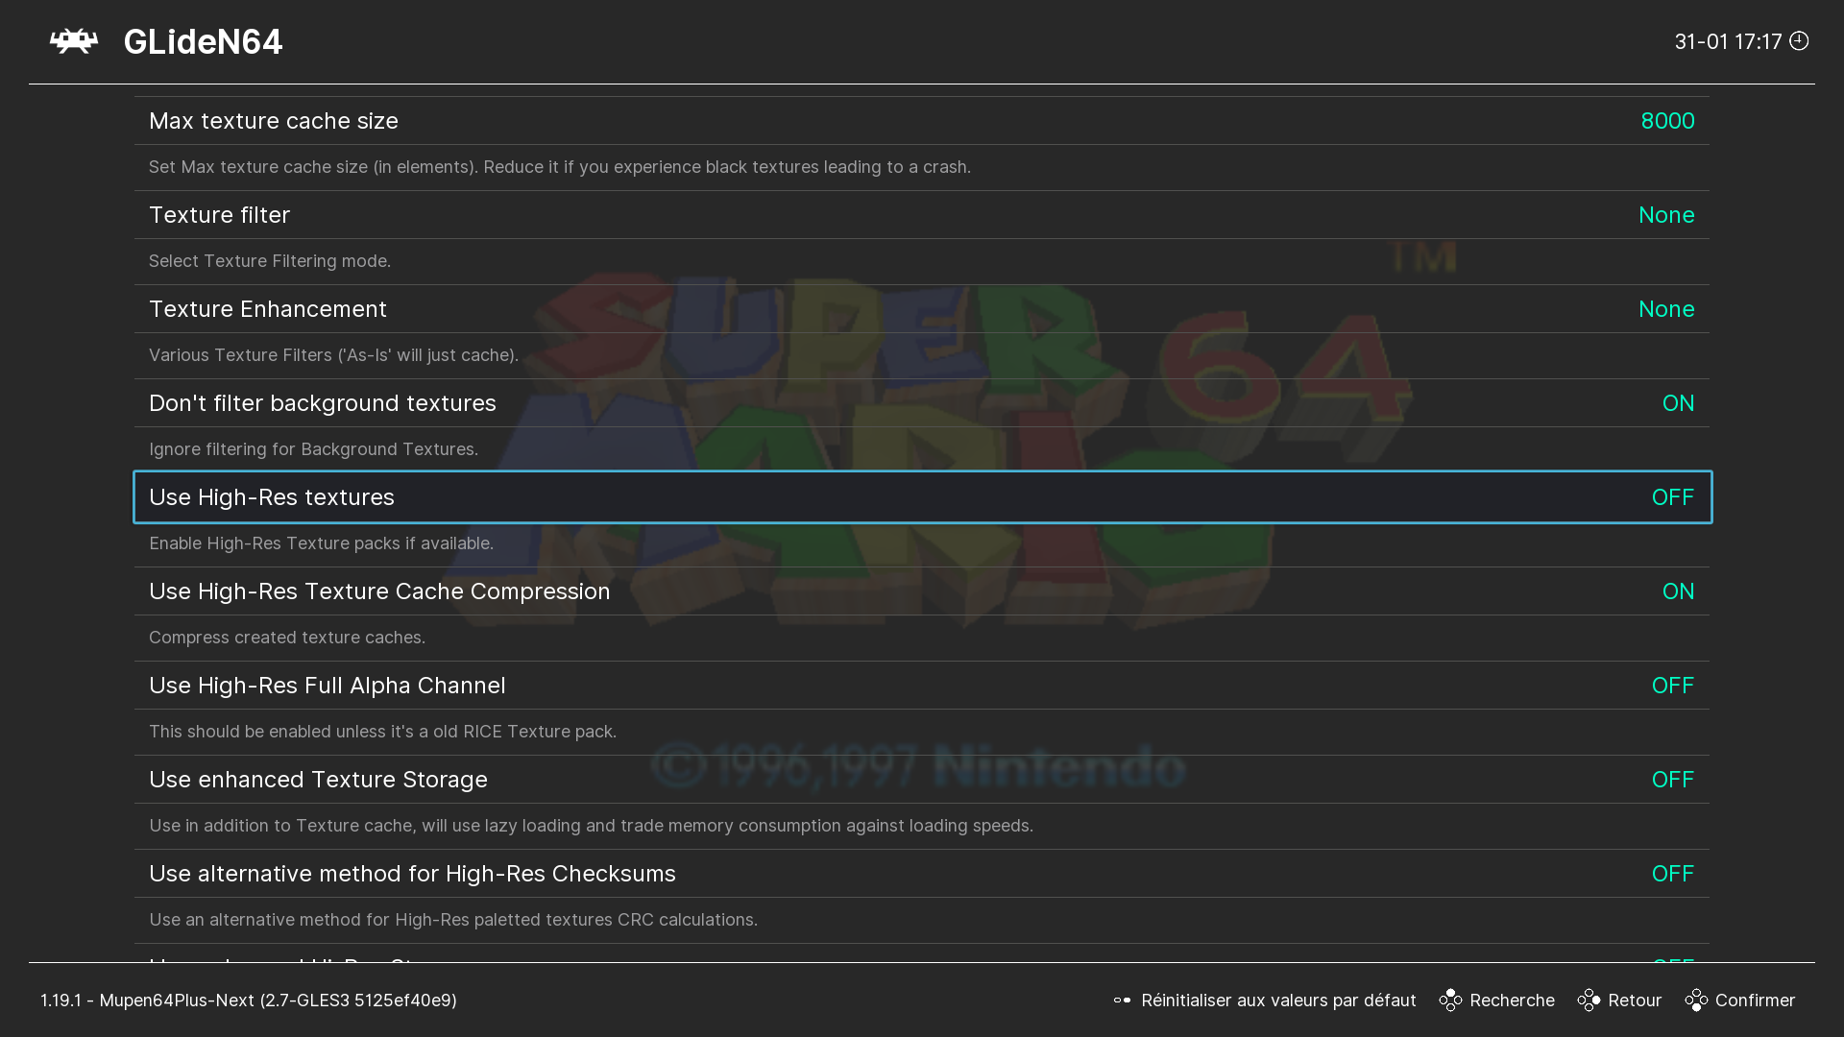
Task: Click 'Select Texture Filtering mode.' description
Action: (x=270, y=261)
